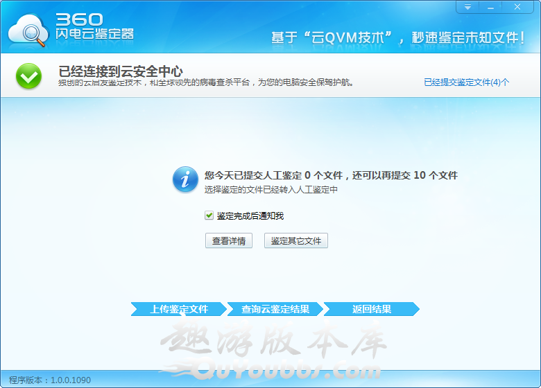
Task: Click the 鉴定完成后通知我 label text
Action: [250, 215]
